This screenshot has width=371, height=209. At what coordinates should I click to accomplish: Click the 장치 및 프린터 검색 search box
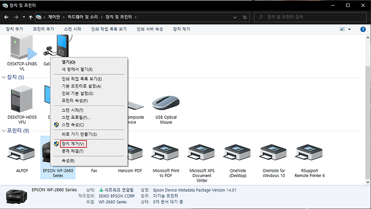coord(310,17)
